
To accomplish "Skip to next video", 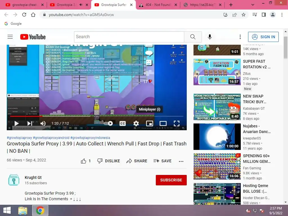I will point(30,123).
